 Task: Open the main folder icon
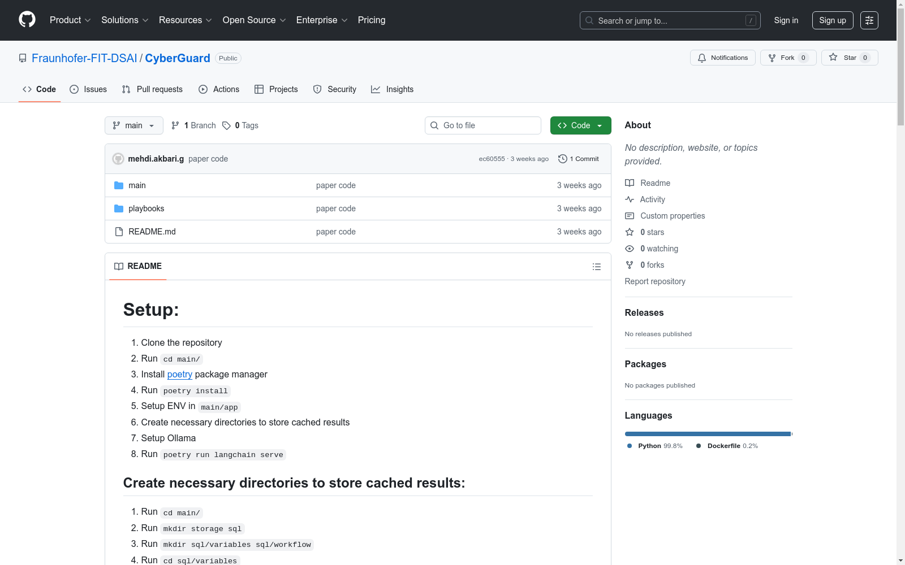(x=119, y=185)
